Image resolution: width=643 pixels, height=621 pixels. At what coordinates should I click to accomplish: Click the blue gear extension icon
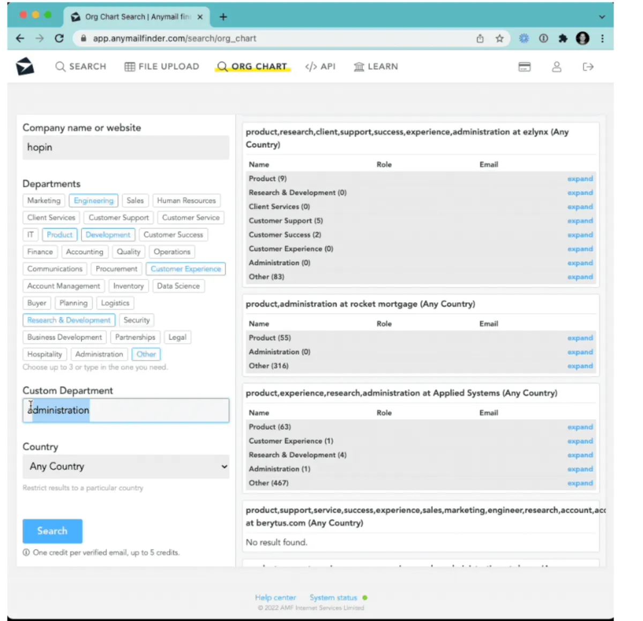(524, 39)
